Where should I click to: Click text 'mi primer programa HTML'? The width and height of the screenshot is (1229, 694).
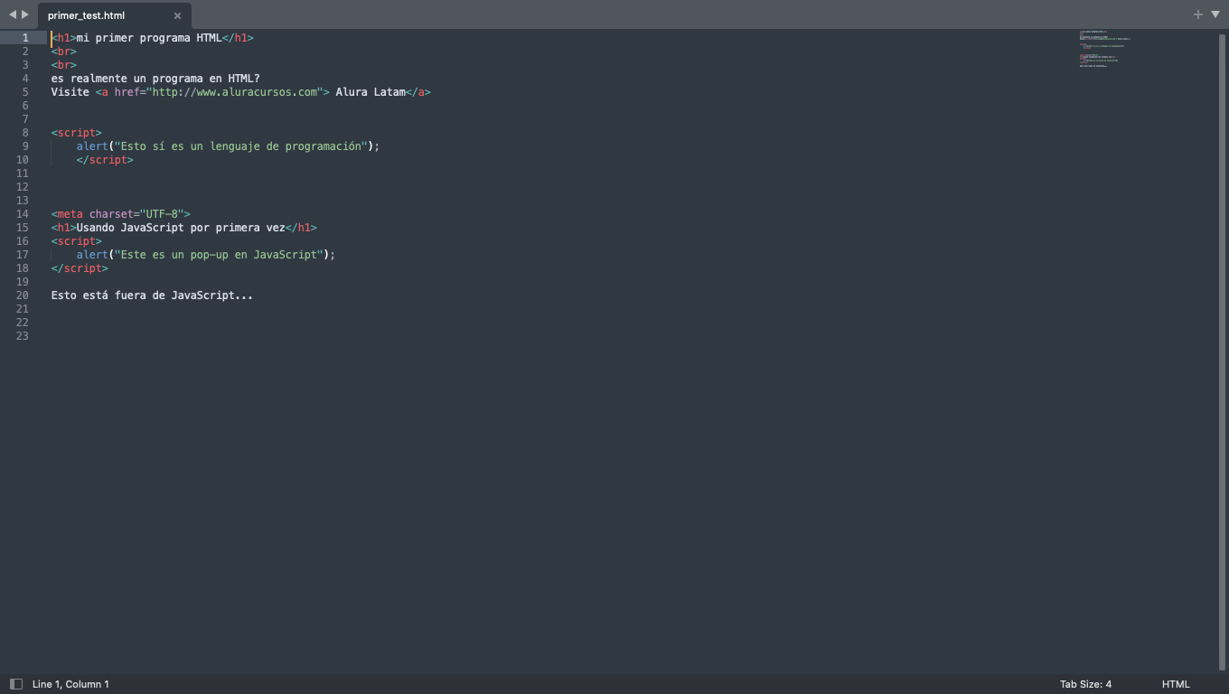(149, 38)
